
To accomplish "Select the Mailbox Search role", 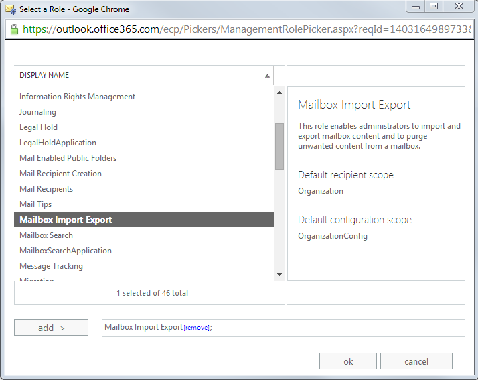I will tap(144, 235).
